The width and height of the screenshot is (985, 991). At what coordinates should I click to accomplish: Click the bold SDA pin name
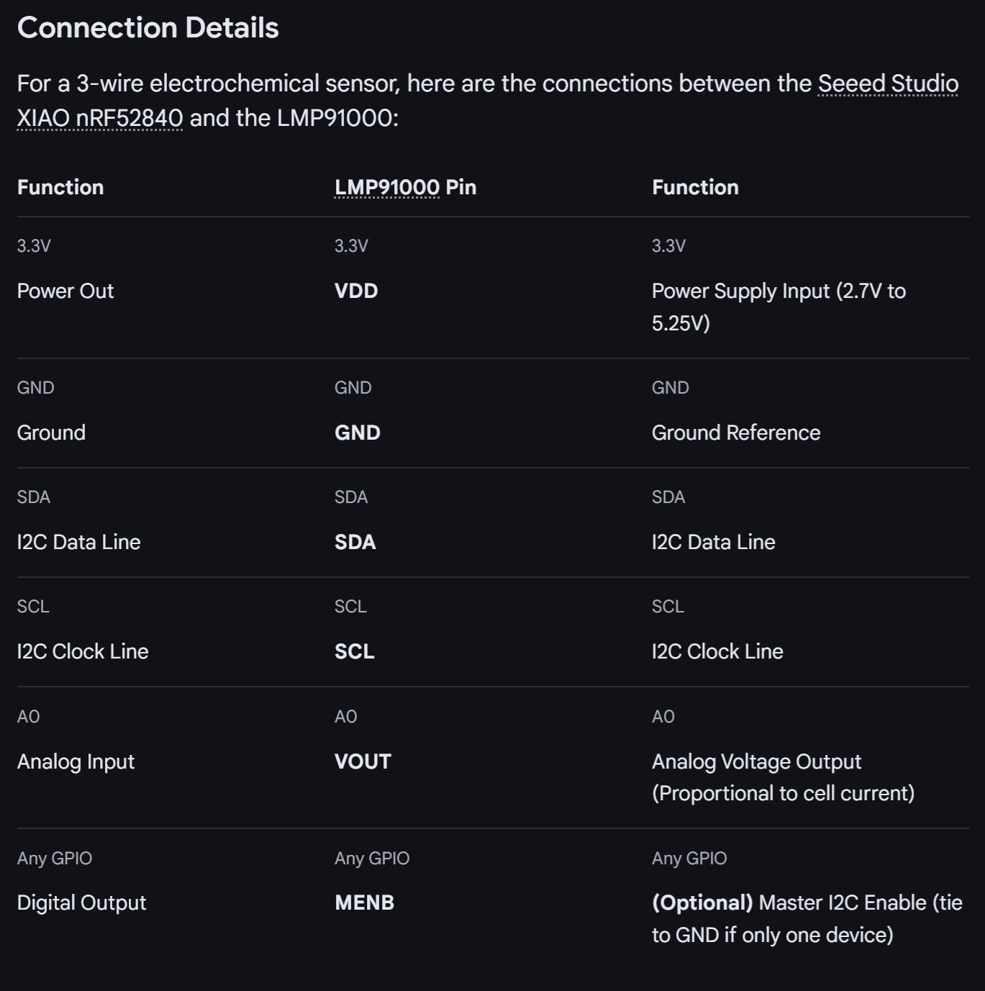pyautogui.click(x=355, y=543)
